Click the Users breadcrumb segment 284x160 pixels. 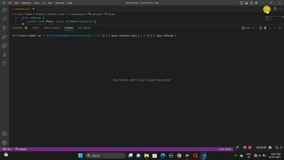tap(20, 14)
